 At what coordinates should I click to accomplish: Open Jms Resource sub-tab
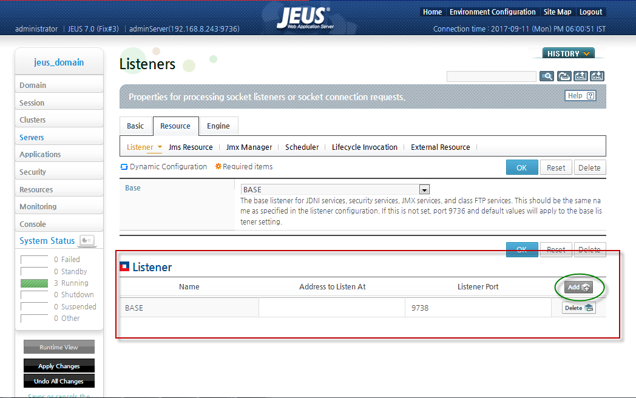click(x=191, y=147)
